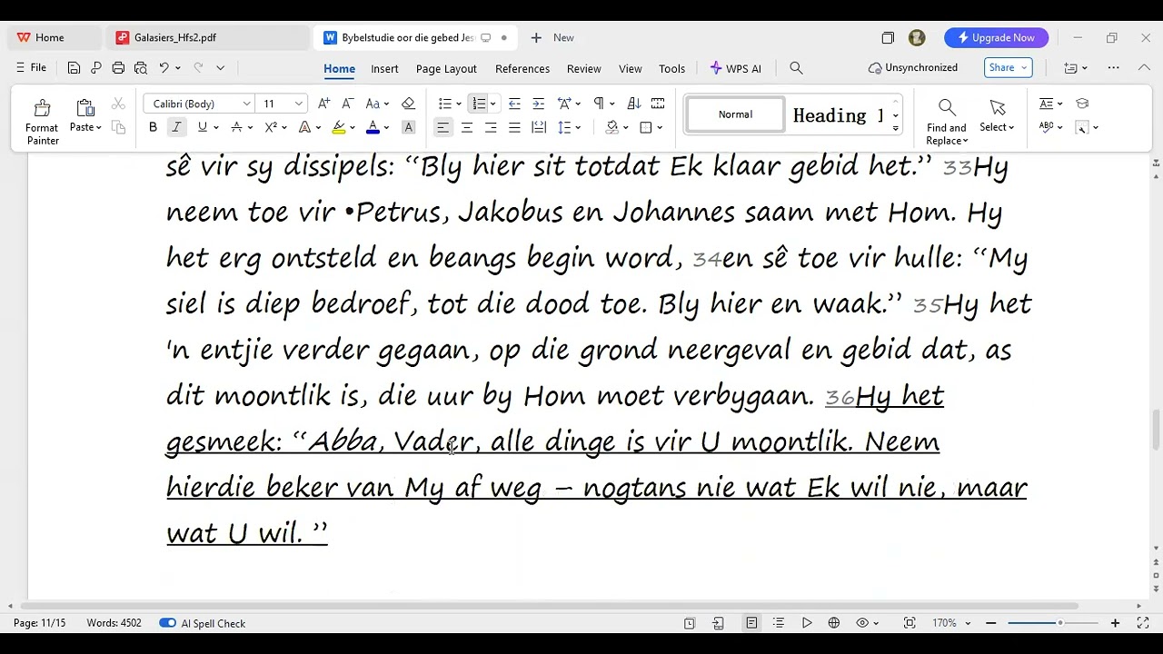
Task: Open Find and Replace magnifier
Action: tap(947, 108)
